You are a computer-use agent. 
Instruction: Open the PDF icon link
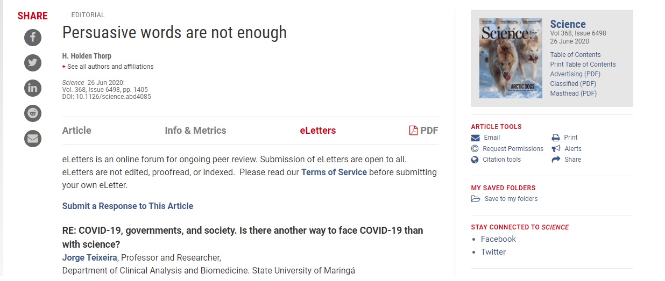pyautogui.click(x=413, y=131)
